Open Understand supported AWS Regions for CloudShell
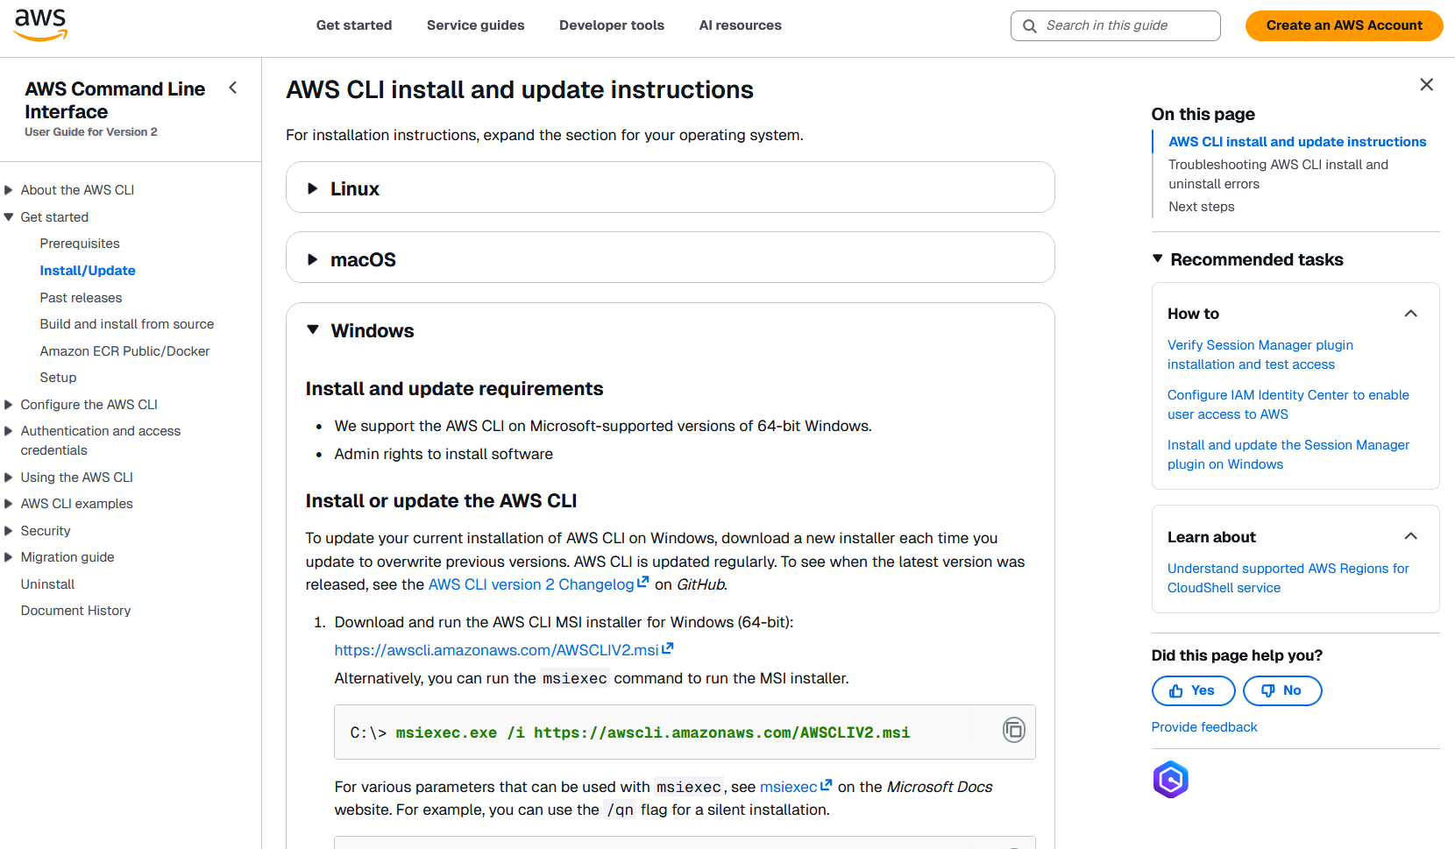 (1288, 578)
